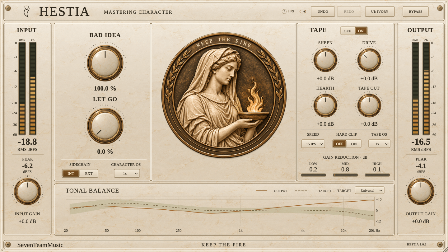
Task: Click the Output Gain value +0.0 dB
Action: pyautogui.click(x=421, y=222)
